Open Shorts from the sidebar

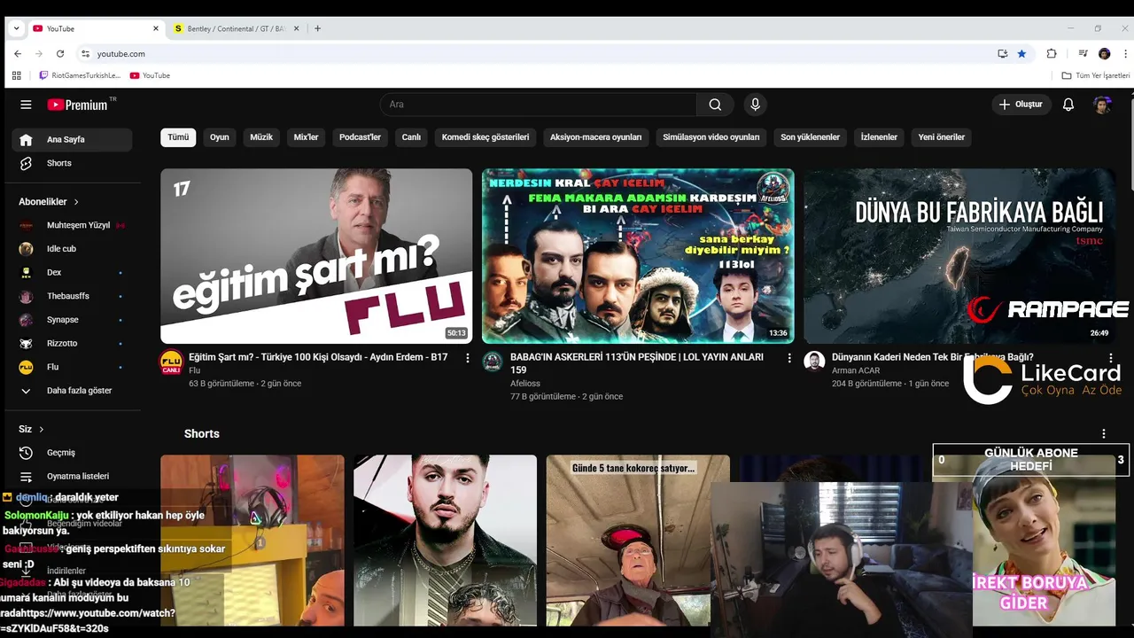click(x=72, y=163)
